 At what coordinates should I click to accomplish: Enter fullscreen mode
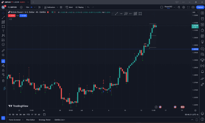[x=188, y=7]
